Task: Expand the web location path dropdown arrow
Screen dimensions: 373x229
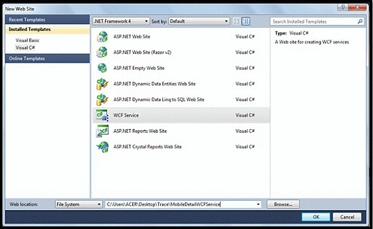Action: pos(258,204)
